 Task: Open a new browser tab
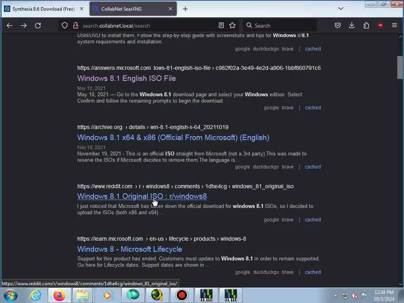(x=185, y=9)
